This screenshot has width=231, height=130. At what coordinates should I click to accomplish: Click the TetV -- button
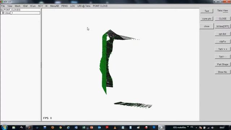tap(223, 57)
